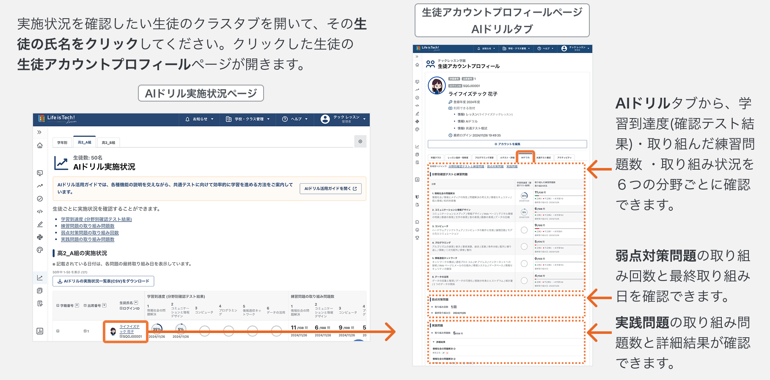Image resolution: width=770 pixels, height=380 pixels.
Task: Open 学校・クラス管理 dropdown on the profile page
Action: 516,49
